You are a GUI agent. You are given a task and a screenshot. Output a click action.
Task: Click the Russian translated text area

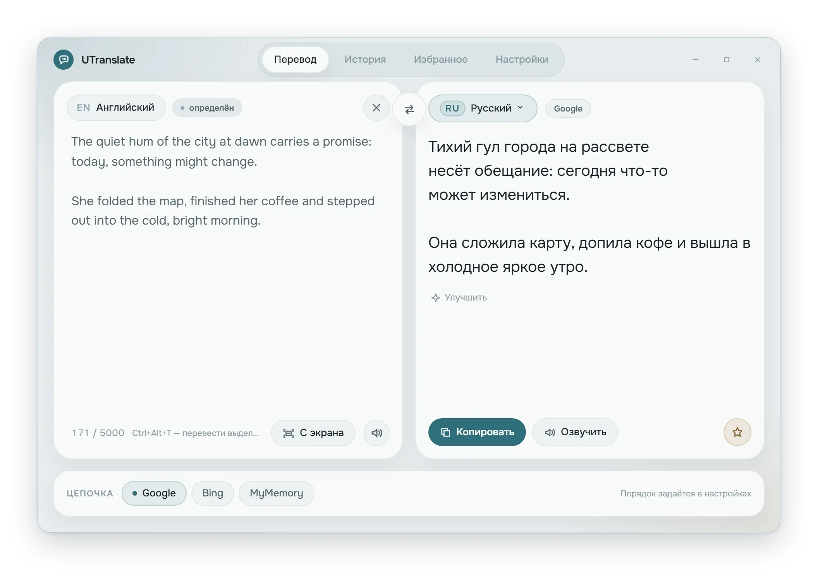click(x=589, y=206)
